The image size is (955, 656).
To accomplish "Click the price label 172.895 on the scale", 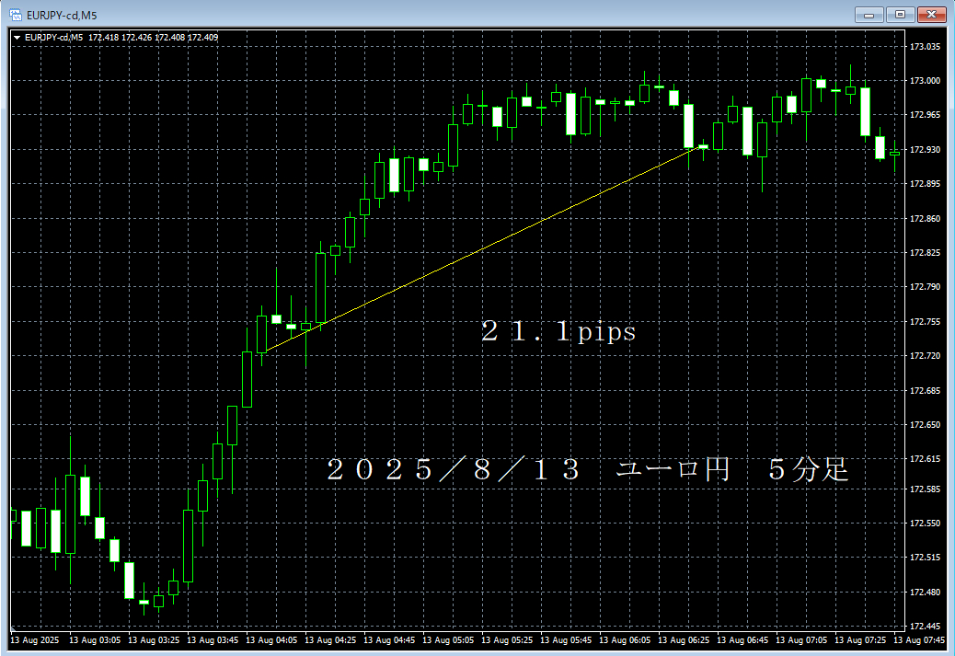I will pos(925,183).
